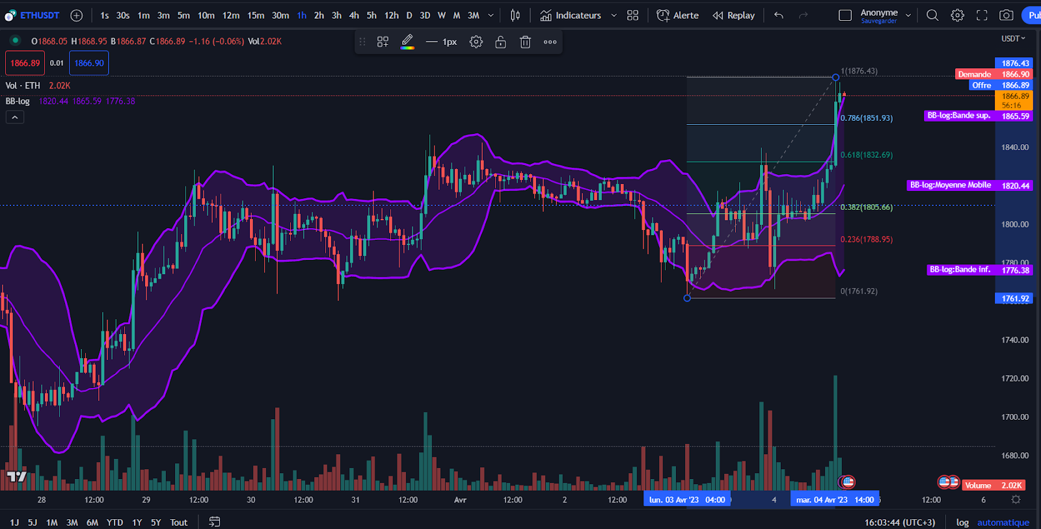Click the Fibonacci top anchor point 1(1876.43)
Viewport: 1041px width, 529px height.
click(x=835, y=77)
